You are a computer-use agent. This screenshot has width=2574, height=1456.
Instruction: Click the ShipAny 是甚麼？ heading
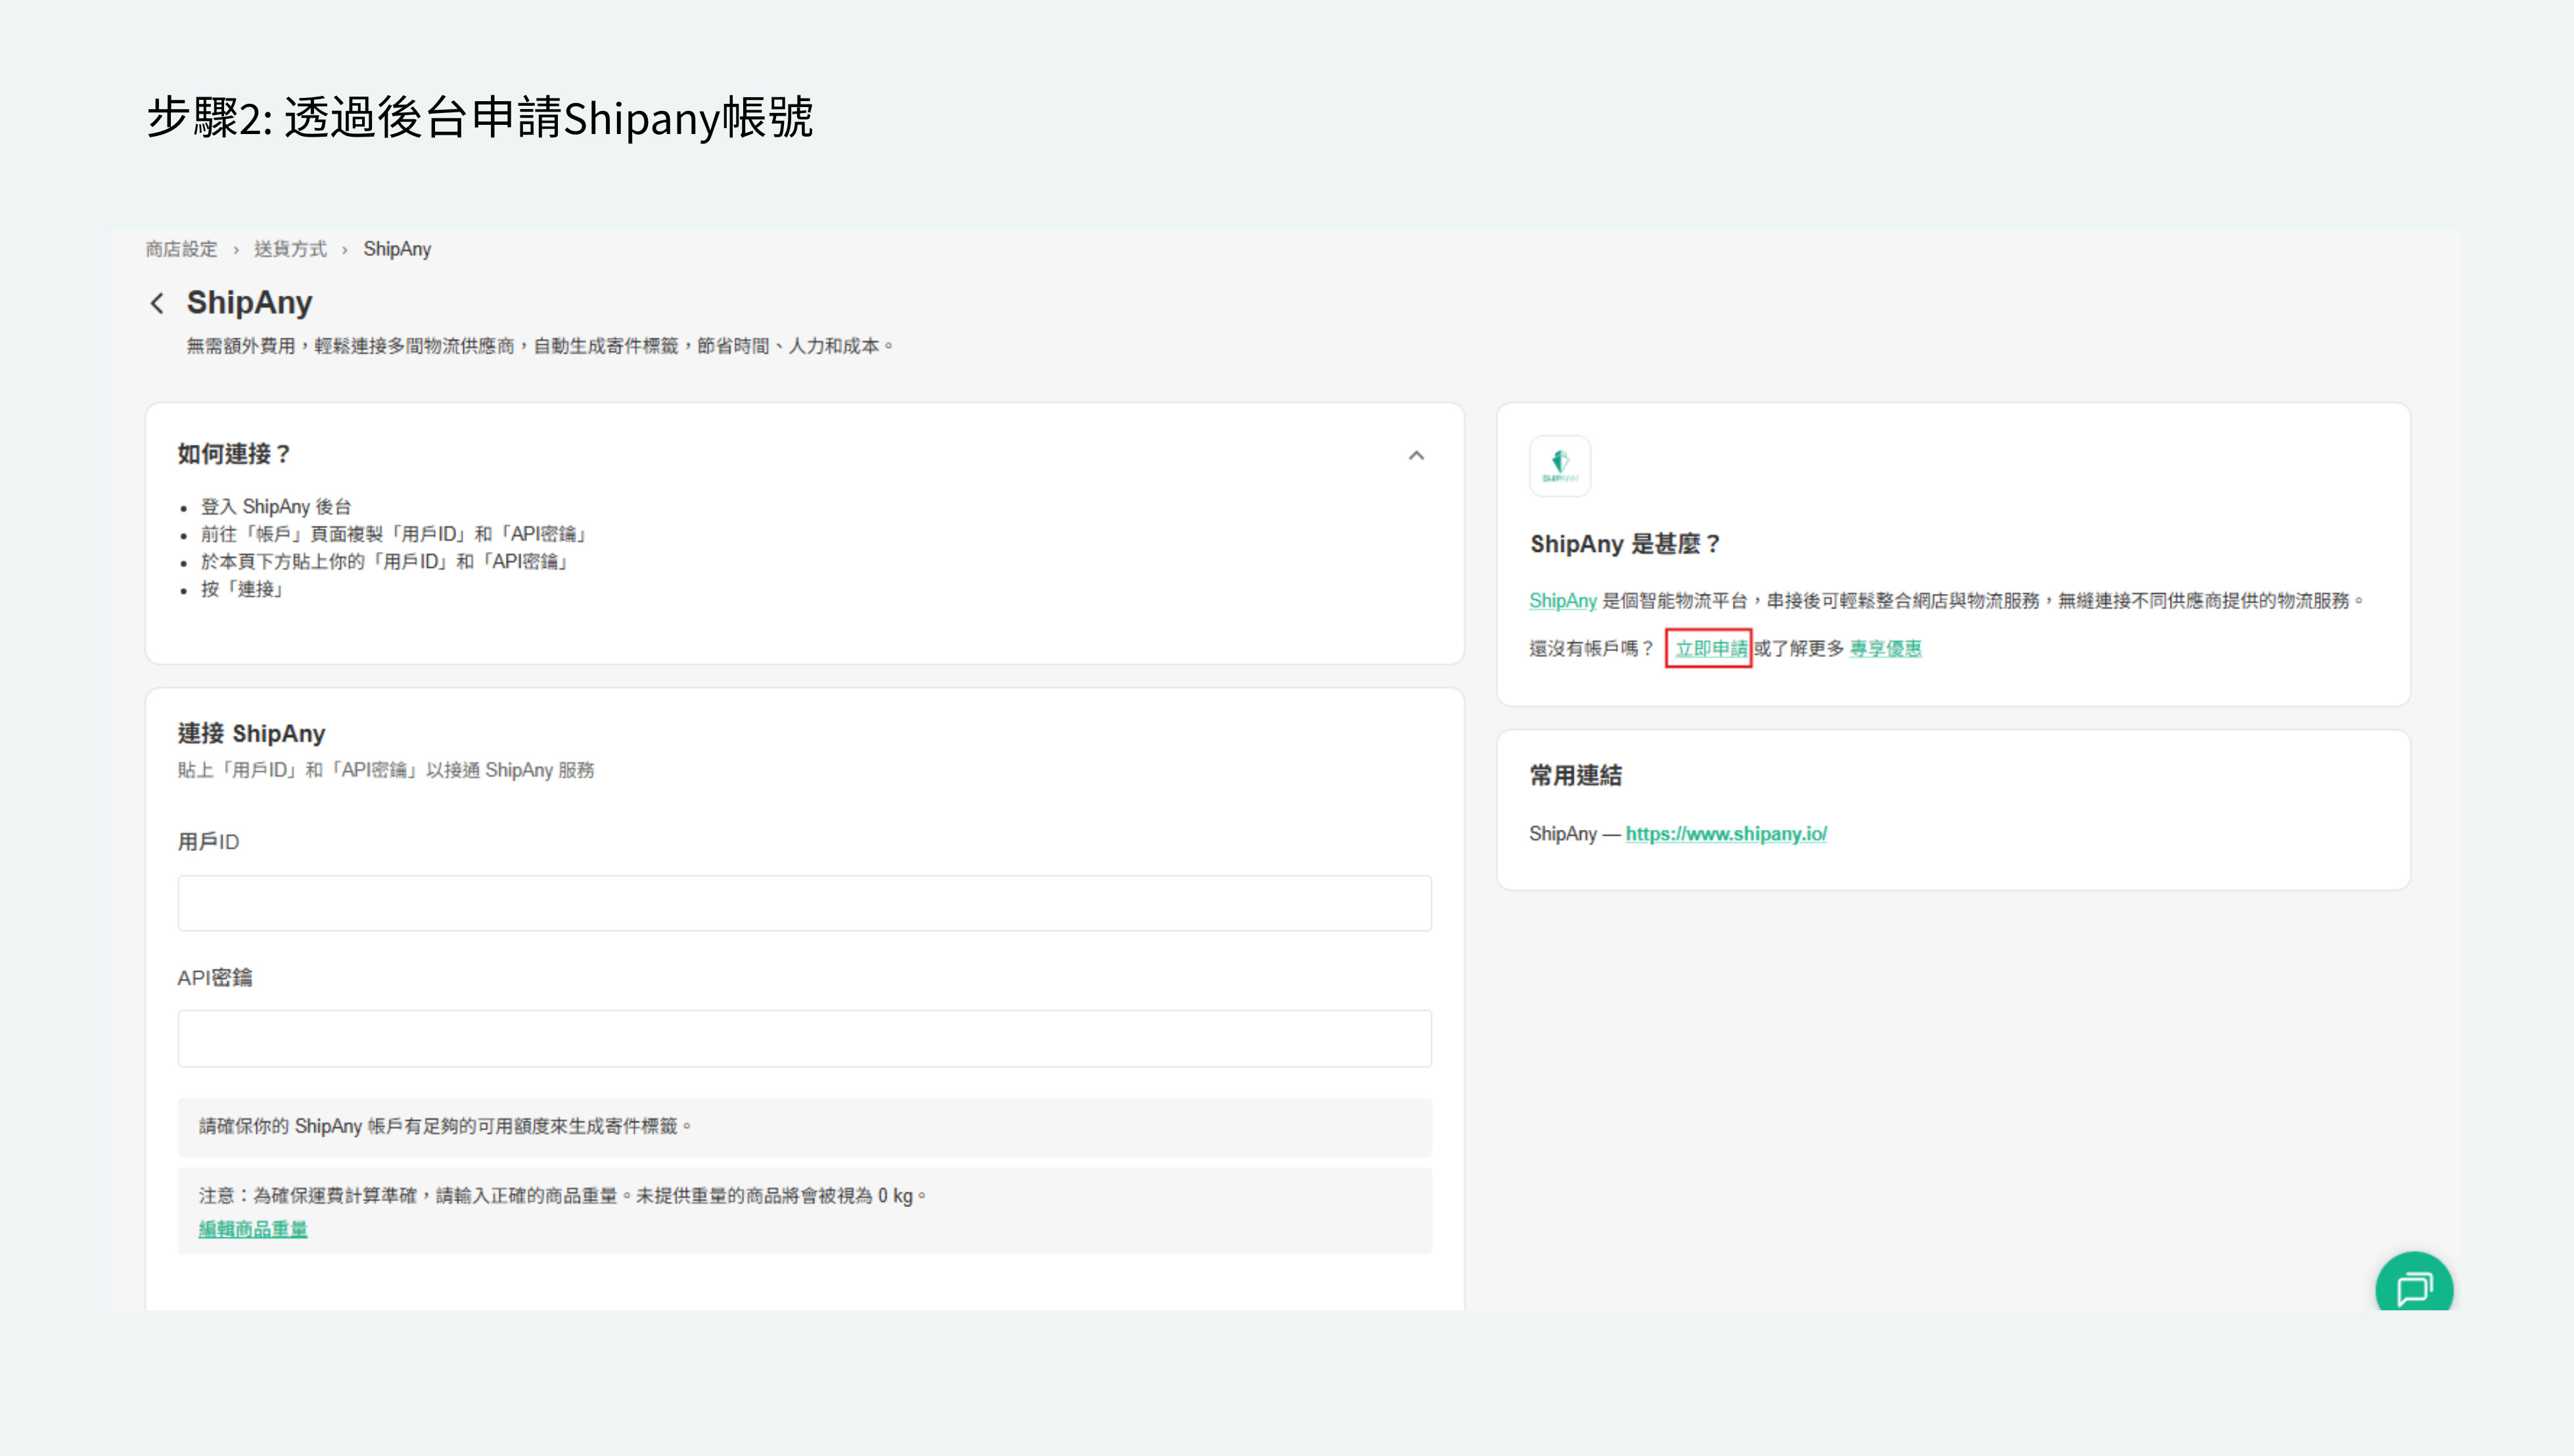click(1624, 544)
